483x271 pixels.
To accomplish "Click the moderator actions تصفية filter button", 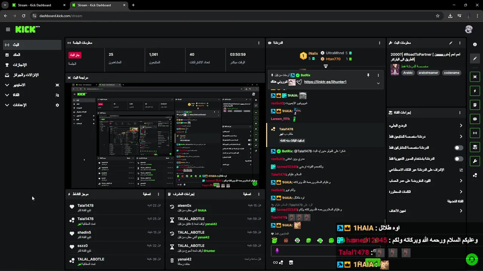I will point(247,194).
